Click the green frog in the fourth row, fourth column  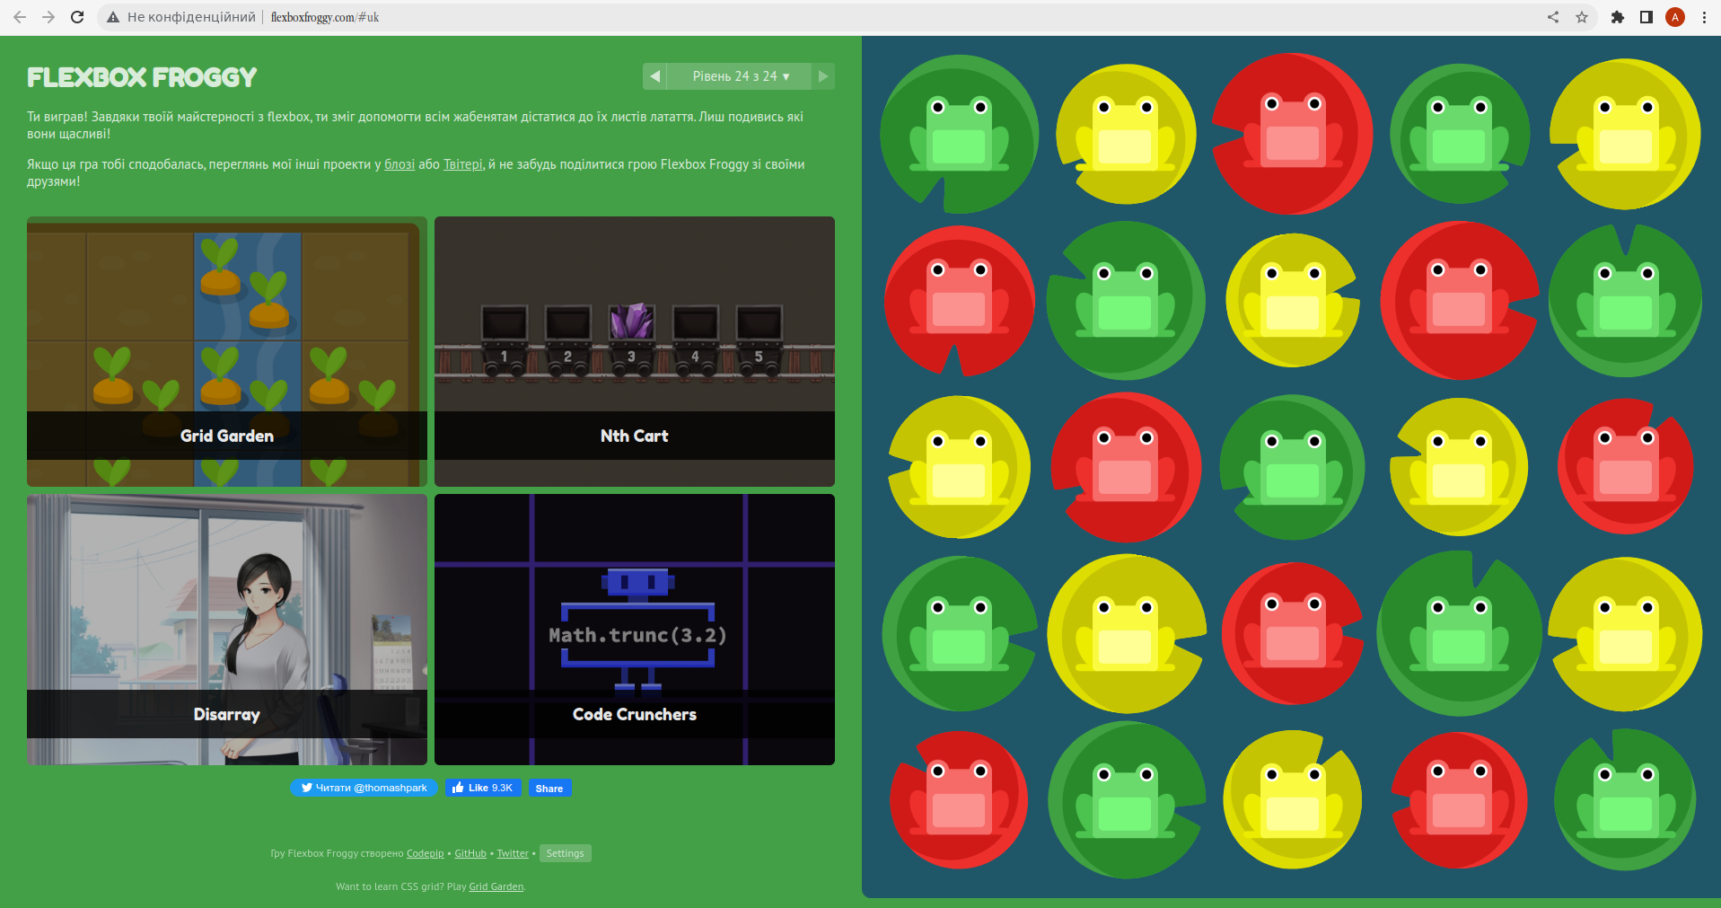1459,633
